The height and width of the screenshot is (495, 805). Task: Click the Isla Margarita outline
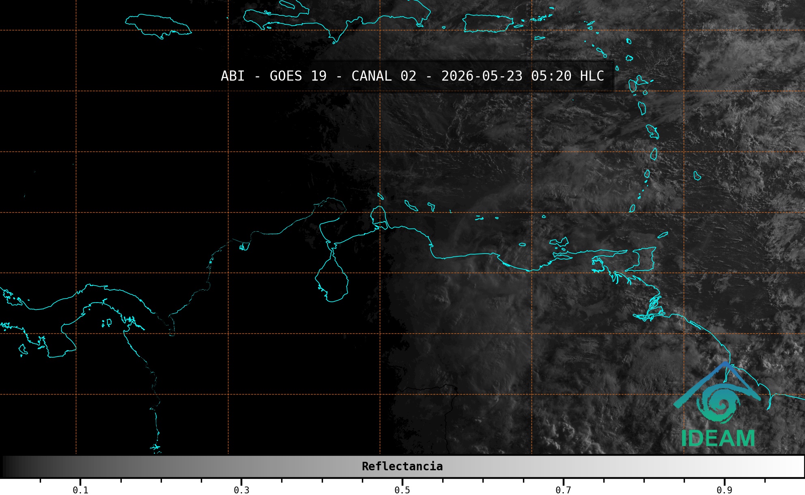(559, 243)
